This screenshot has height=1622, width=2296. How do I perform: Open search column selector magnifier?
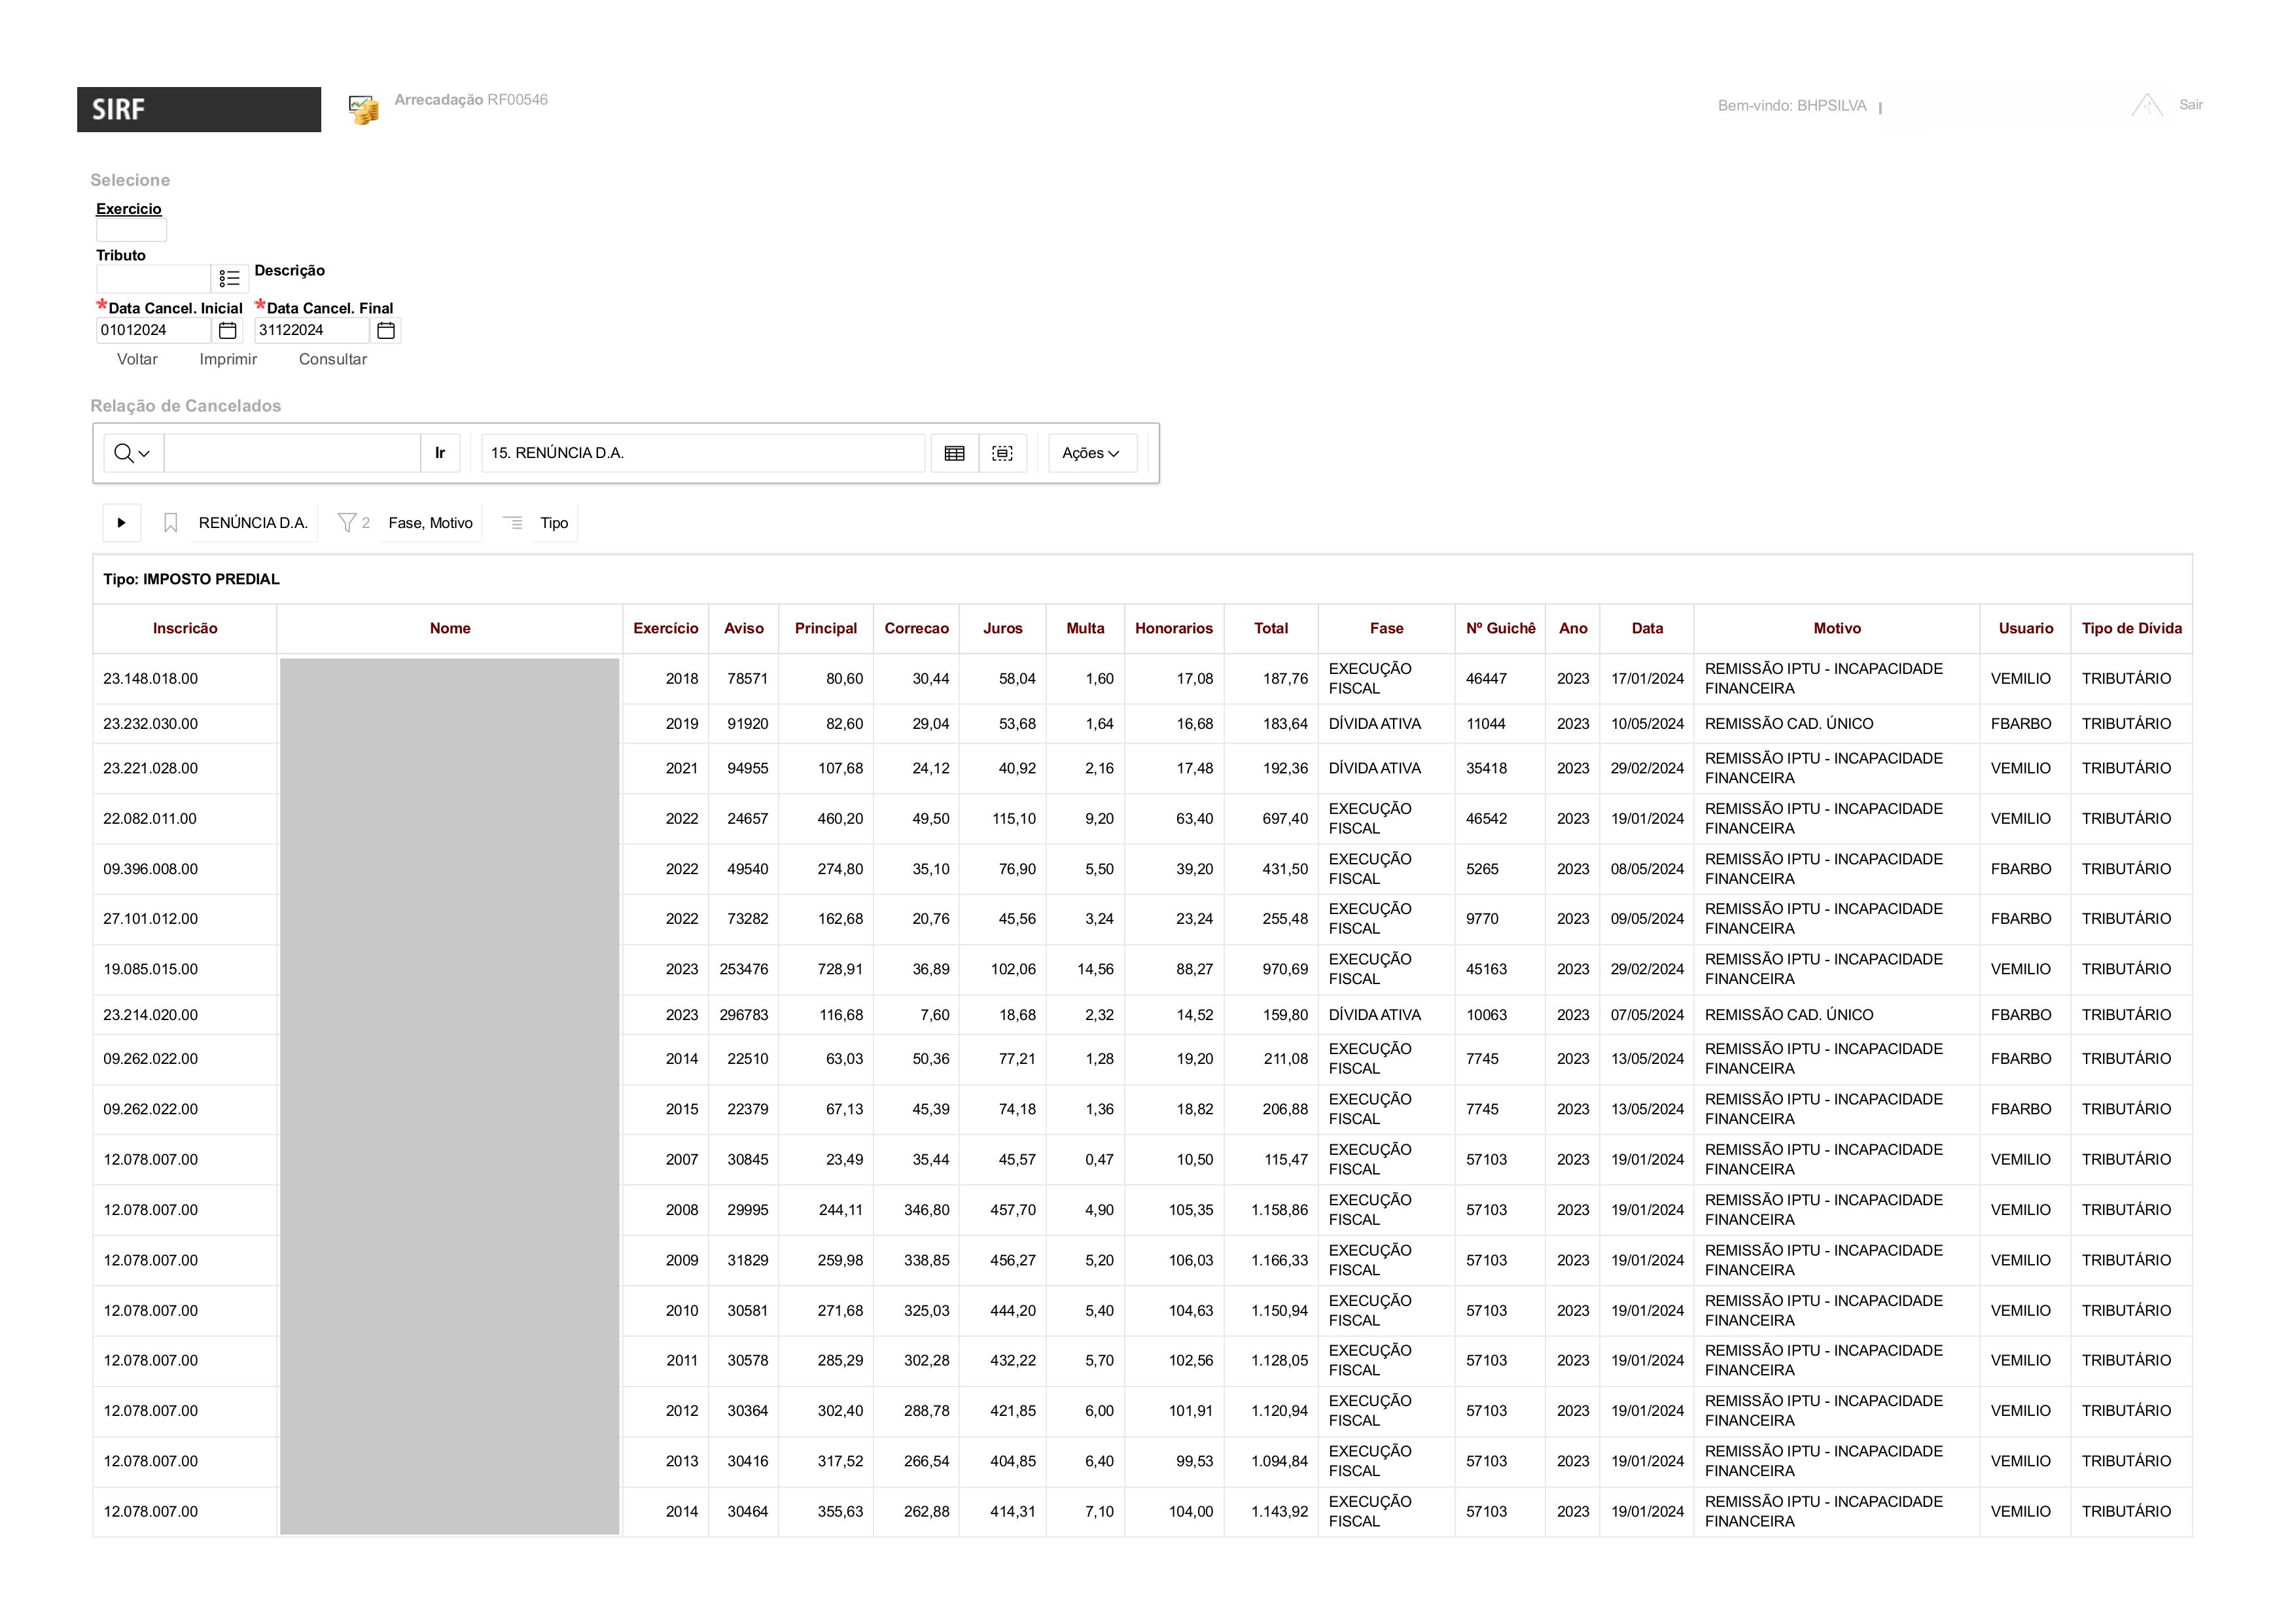point(132,453)
